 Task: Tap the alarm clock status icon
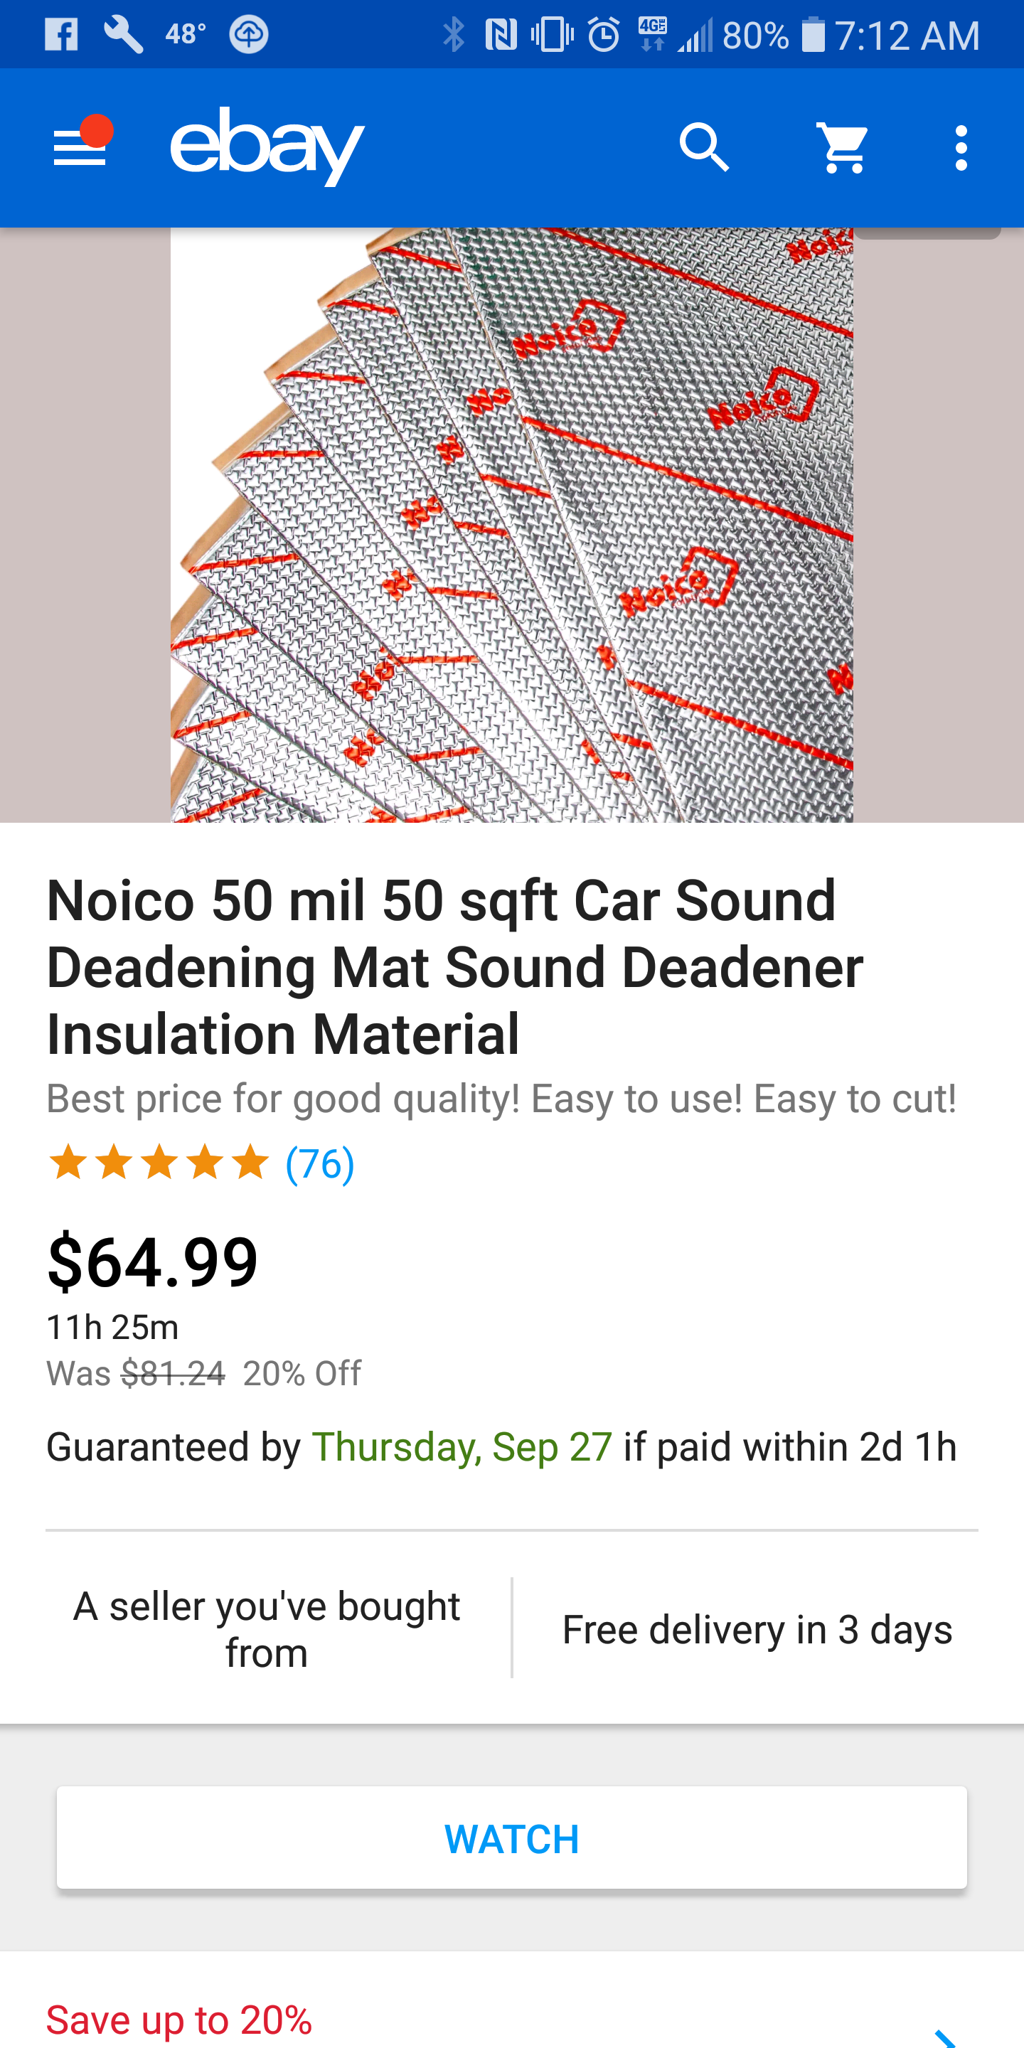coord(604,35)
